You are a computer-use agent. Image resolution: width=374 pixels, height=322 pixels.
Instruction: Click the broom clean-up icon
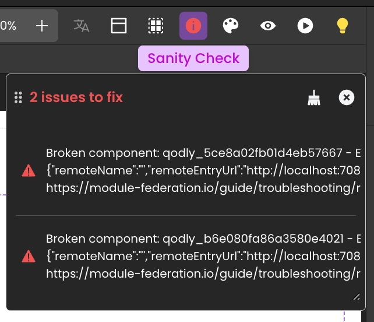click(x=314, y=98)
